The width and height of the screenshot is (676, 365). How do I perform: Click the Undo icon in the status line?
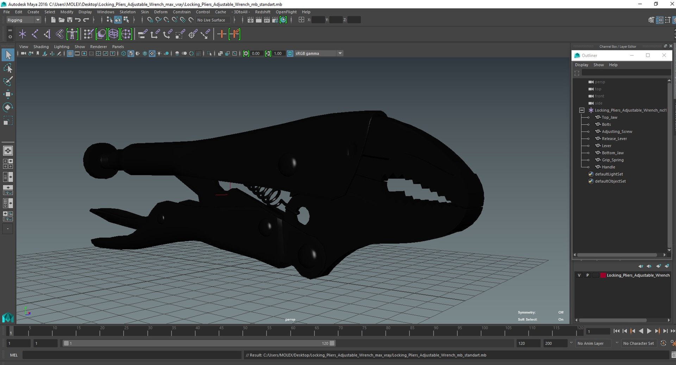pyautogui.click(x=78, y=20)
